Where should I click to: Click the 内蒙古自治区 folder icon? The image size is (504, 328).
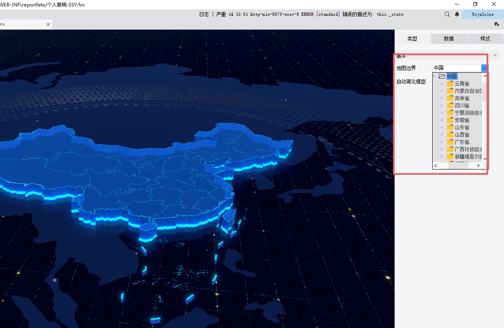point(450,91)
